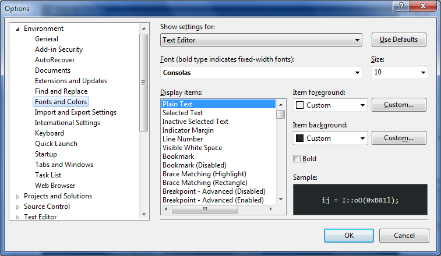Viewport: 441px width, 256px height.
Task: Select Tabs and Windows settings page
Action: tap(64, 165)
